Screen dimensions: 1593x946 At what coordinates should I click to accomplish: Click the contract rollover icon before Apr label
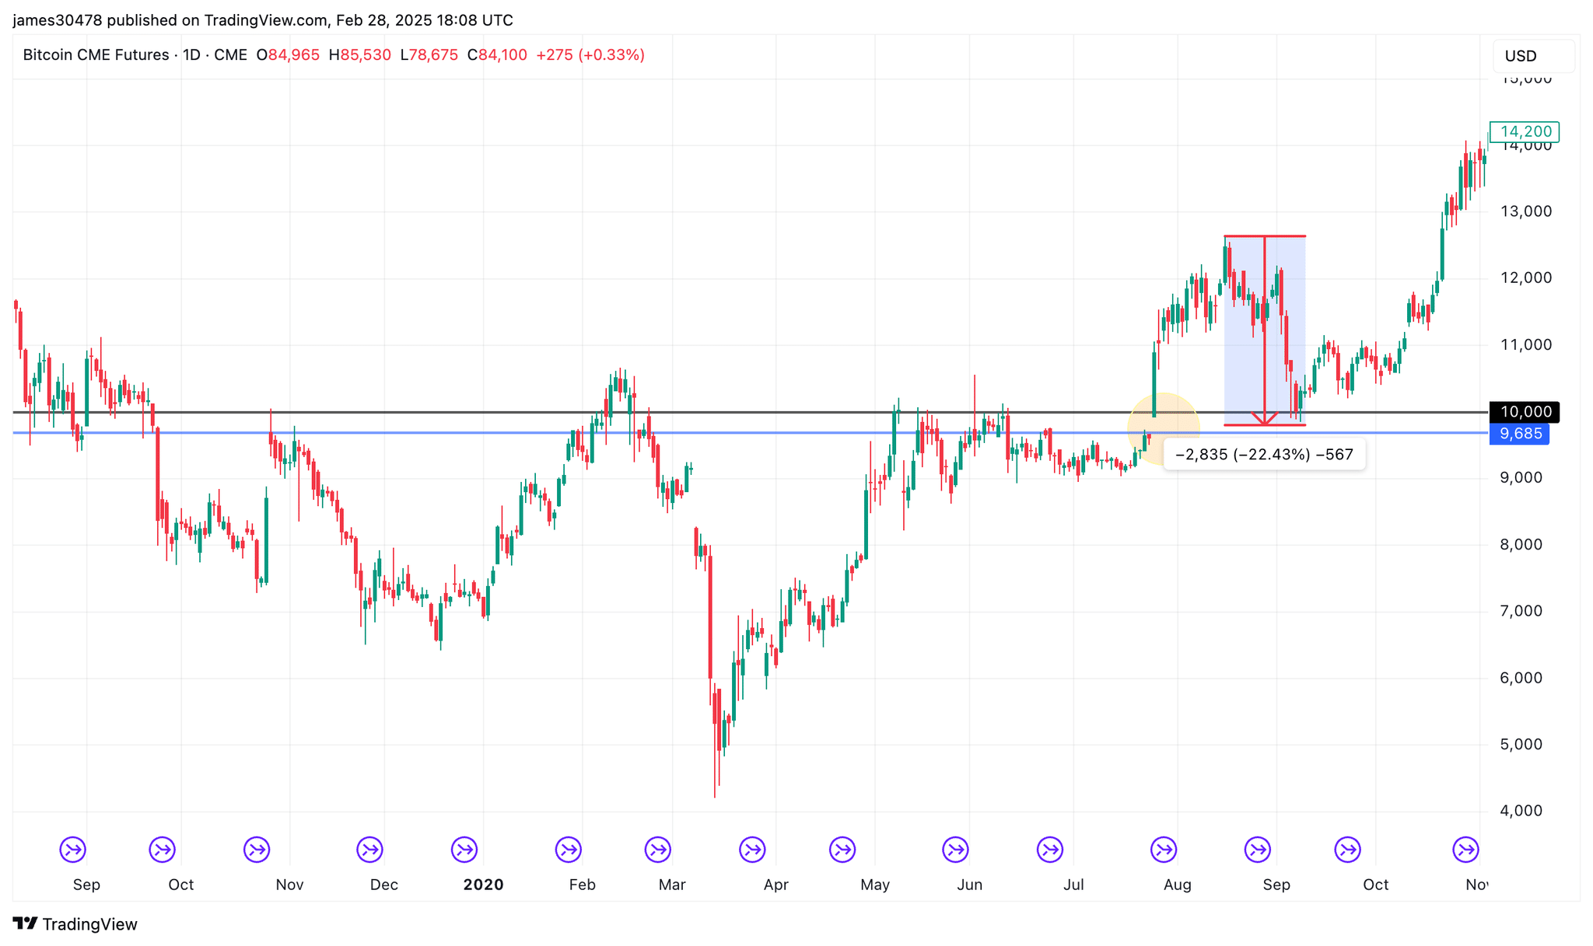(752, 850)
